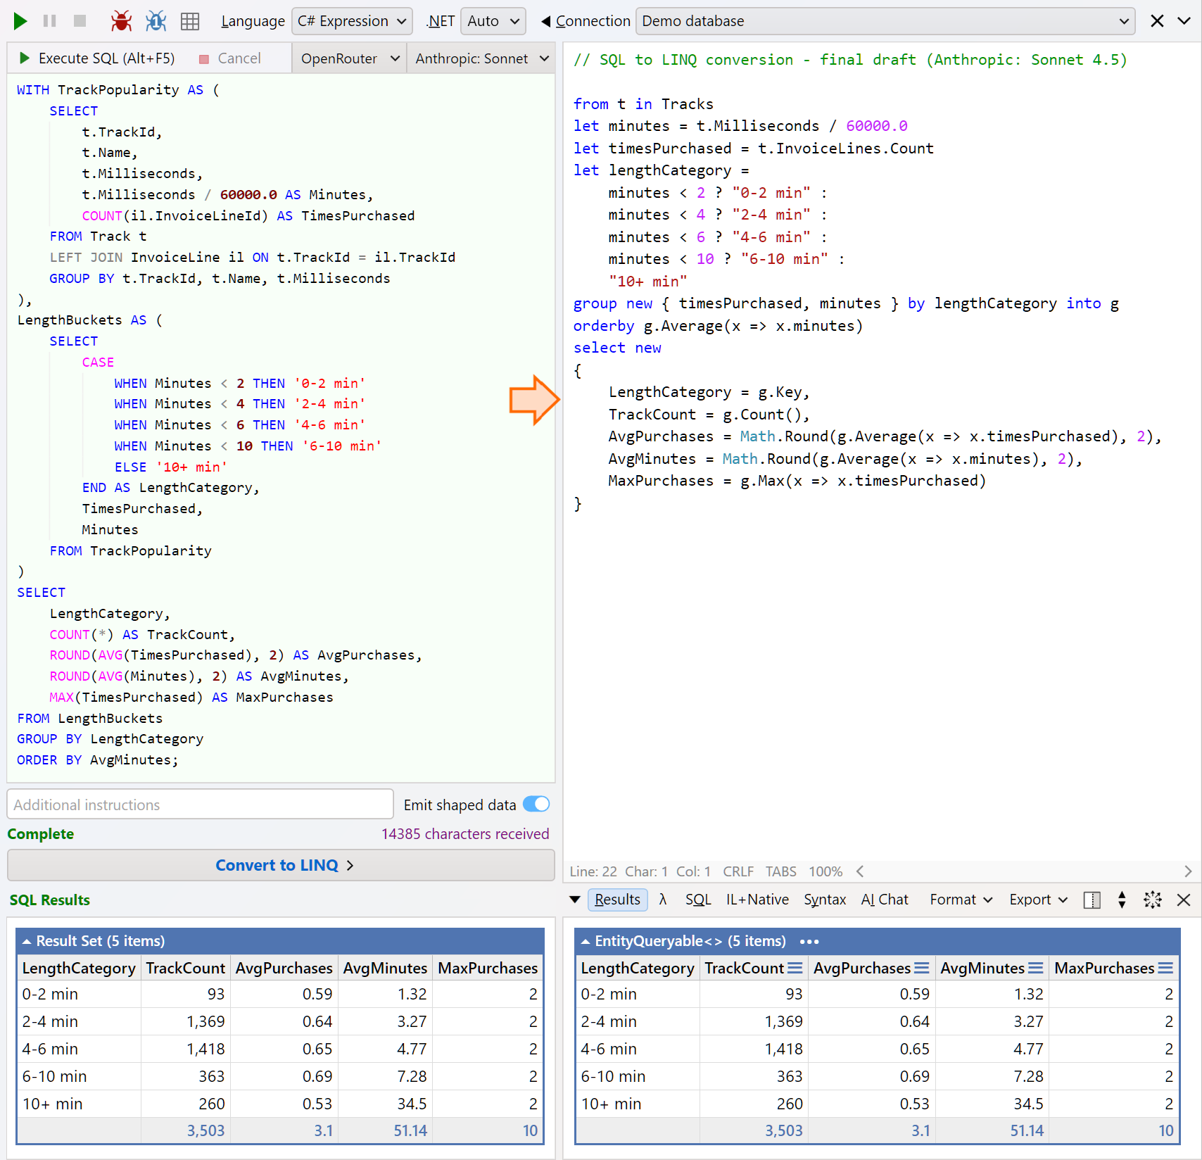Pause execution using the pause icon

pyautogui.click(x=49, y=20)
